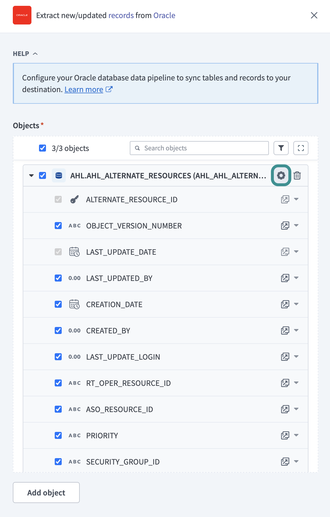The height and width of the screenshot is (517, 330).
Task: Open dropdown arrow for LAST_UPDATE_DATE
Action: 296,252
